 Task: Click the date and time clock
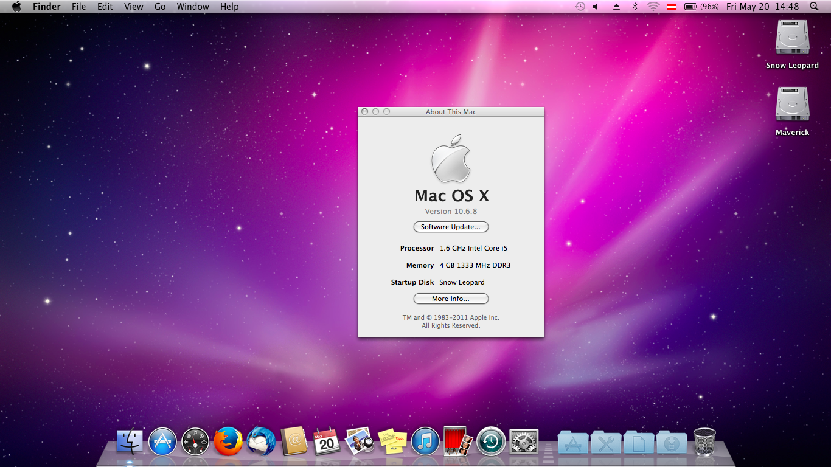[x=763, y=6]
